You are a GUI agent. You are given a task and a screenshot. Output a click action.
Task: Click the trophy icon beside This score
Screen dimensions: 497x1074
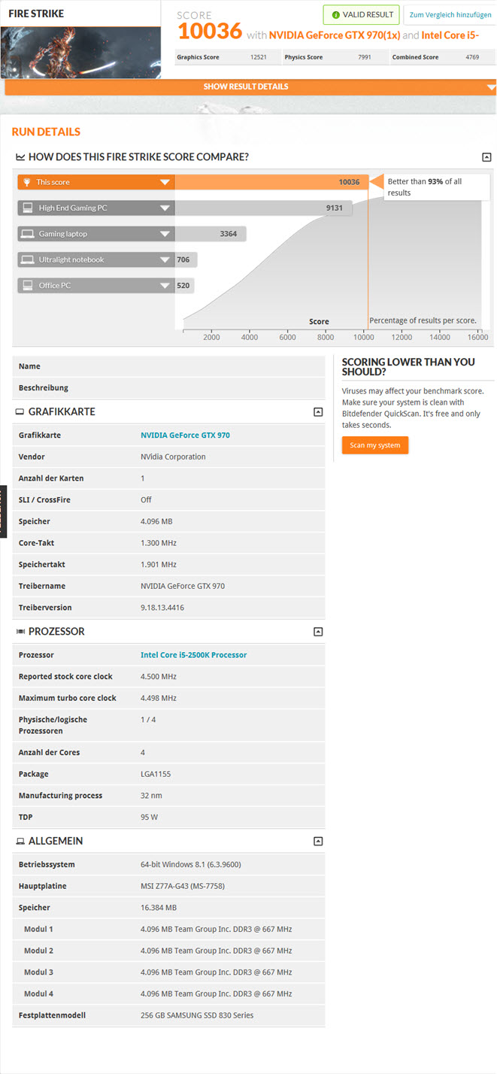coord(27,182)
